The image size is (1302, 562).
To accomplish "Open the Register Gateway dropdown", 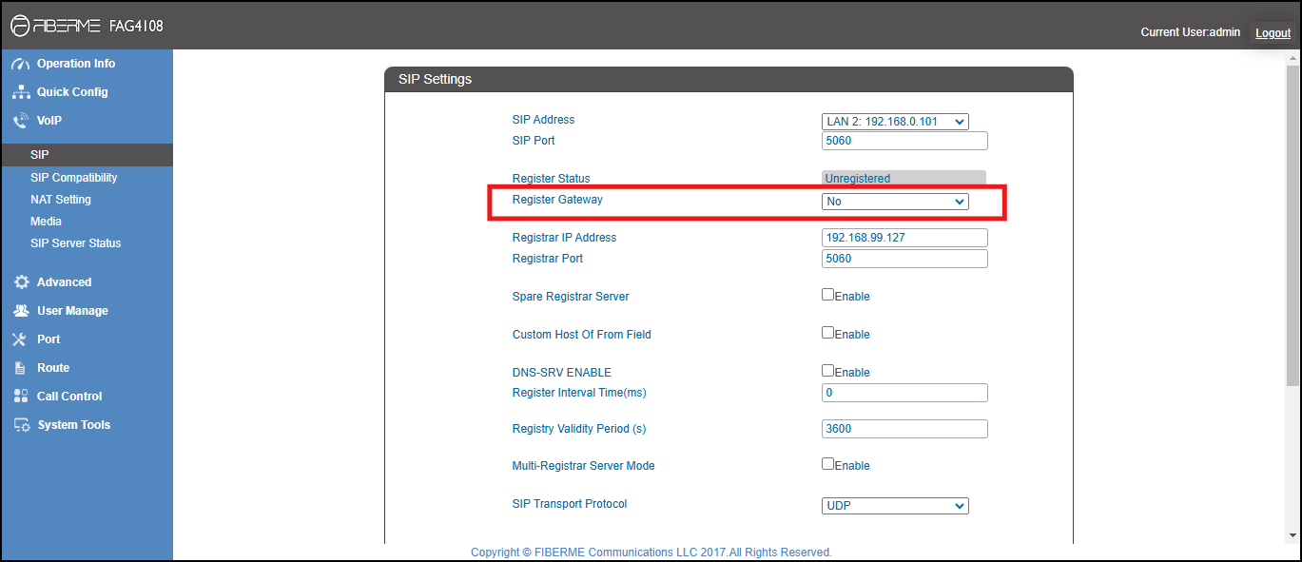I will coord(895,202).
